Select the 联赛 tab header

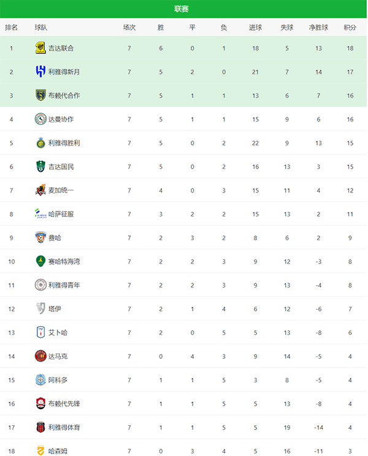(x=182, y=9)
